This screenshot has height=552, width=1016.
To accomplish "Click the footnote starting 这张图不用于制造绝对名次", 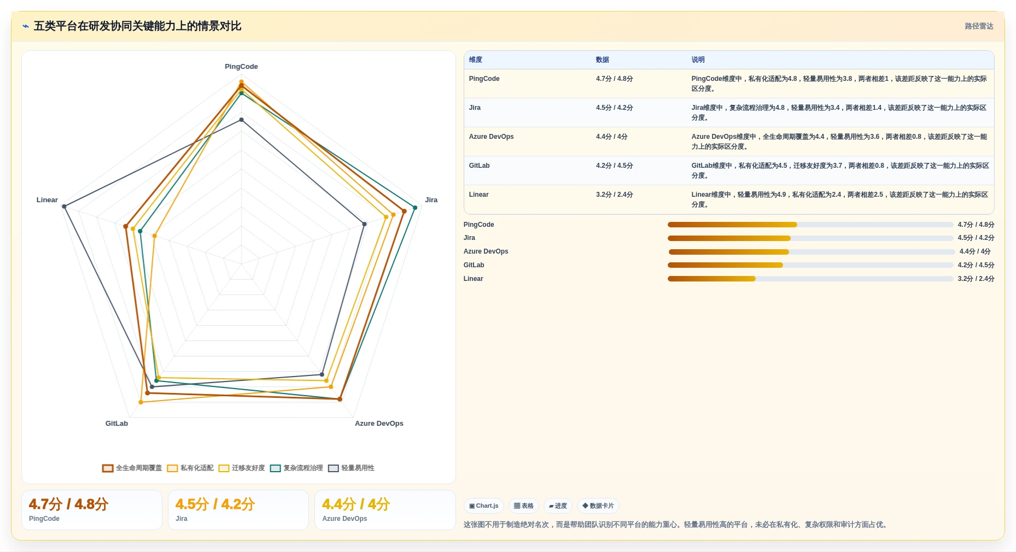I will (676, 525).
